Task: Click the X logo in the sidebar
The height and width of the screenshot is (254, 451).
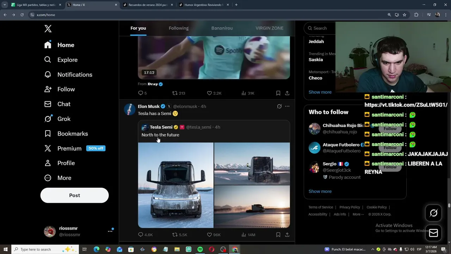Action: tap(48, 29)
